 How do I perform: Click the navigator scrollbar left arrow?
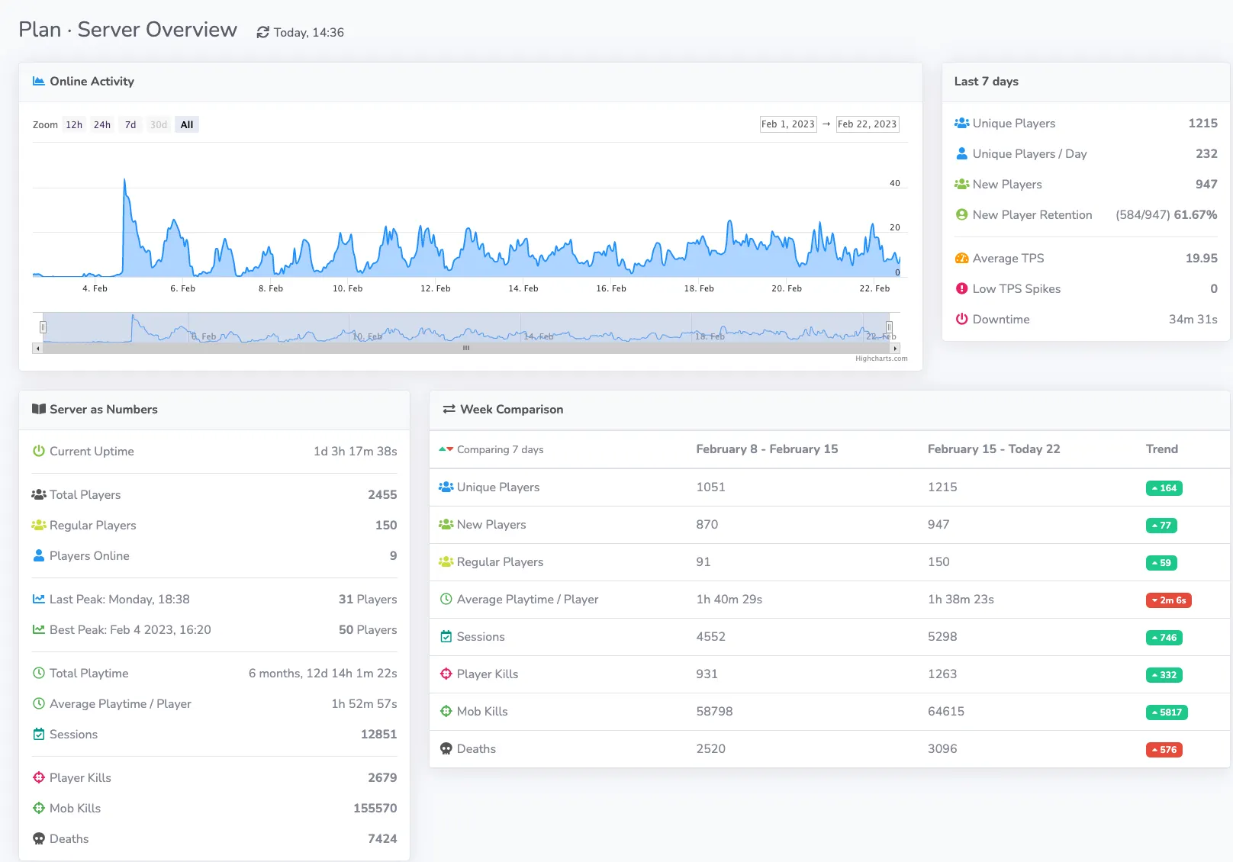click(37, 349)
